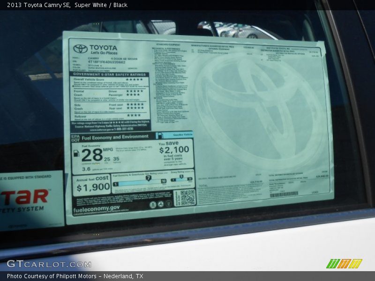Click the 'TOTAL' price line label

[x=203, y=185]
